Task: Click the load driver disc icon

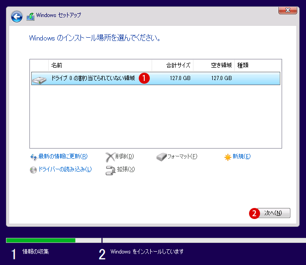Action: coord(33,170)
